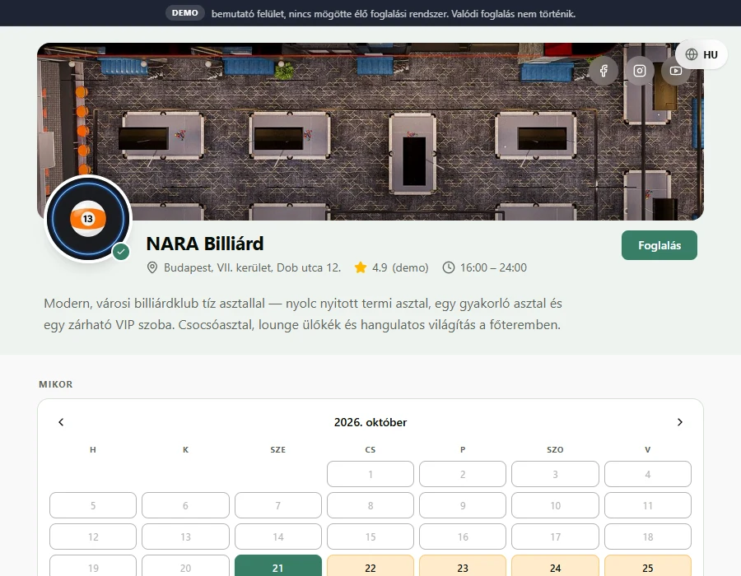Select October 23 in the calendar
Viewport: 741px width, 576px height.
463,565
